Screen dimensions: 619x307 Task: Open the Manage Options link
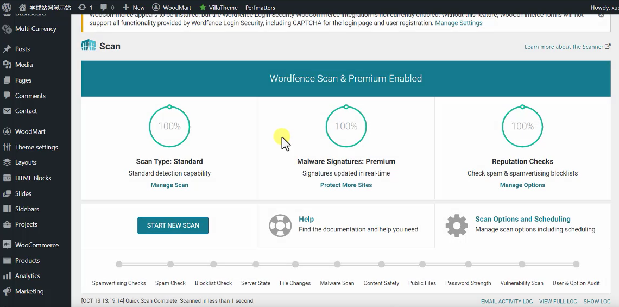[x=522, y=185]
